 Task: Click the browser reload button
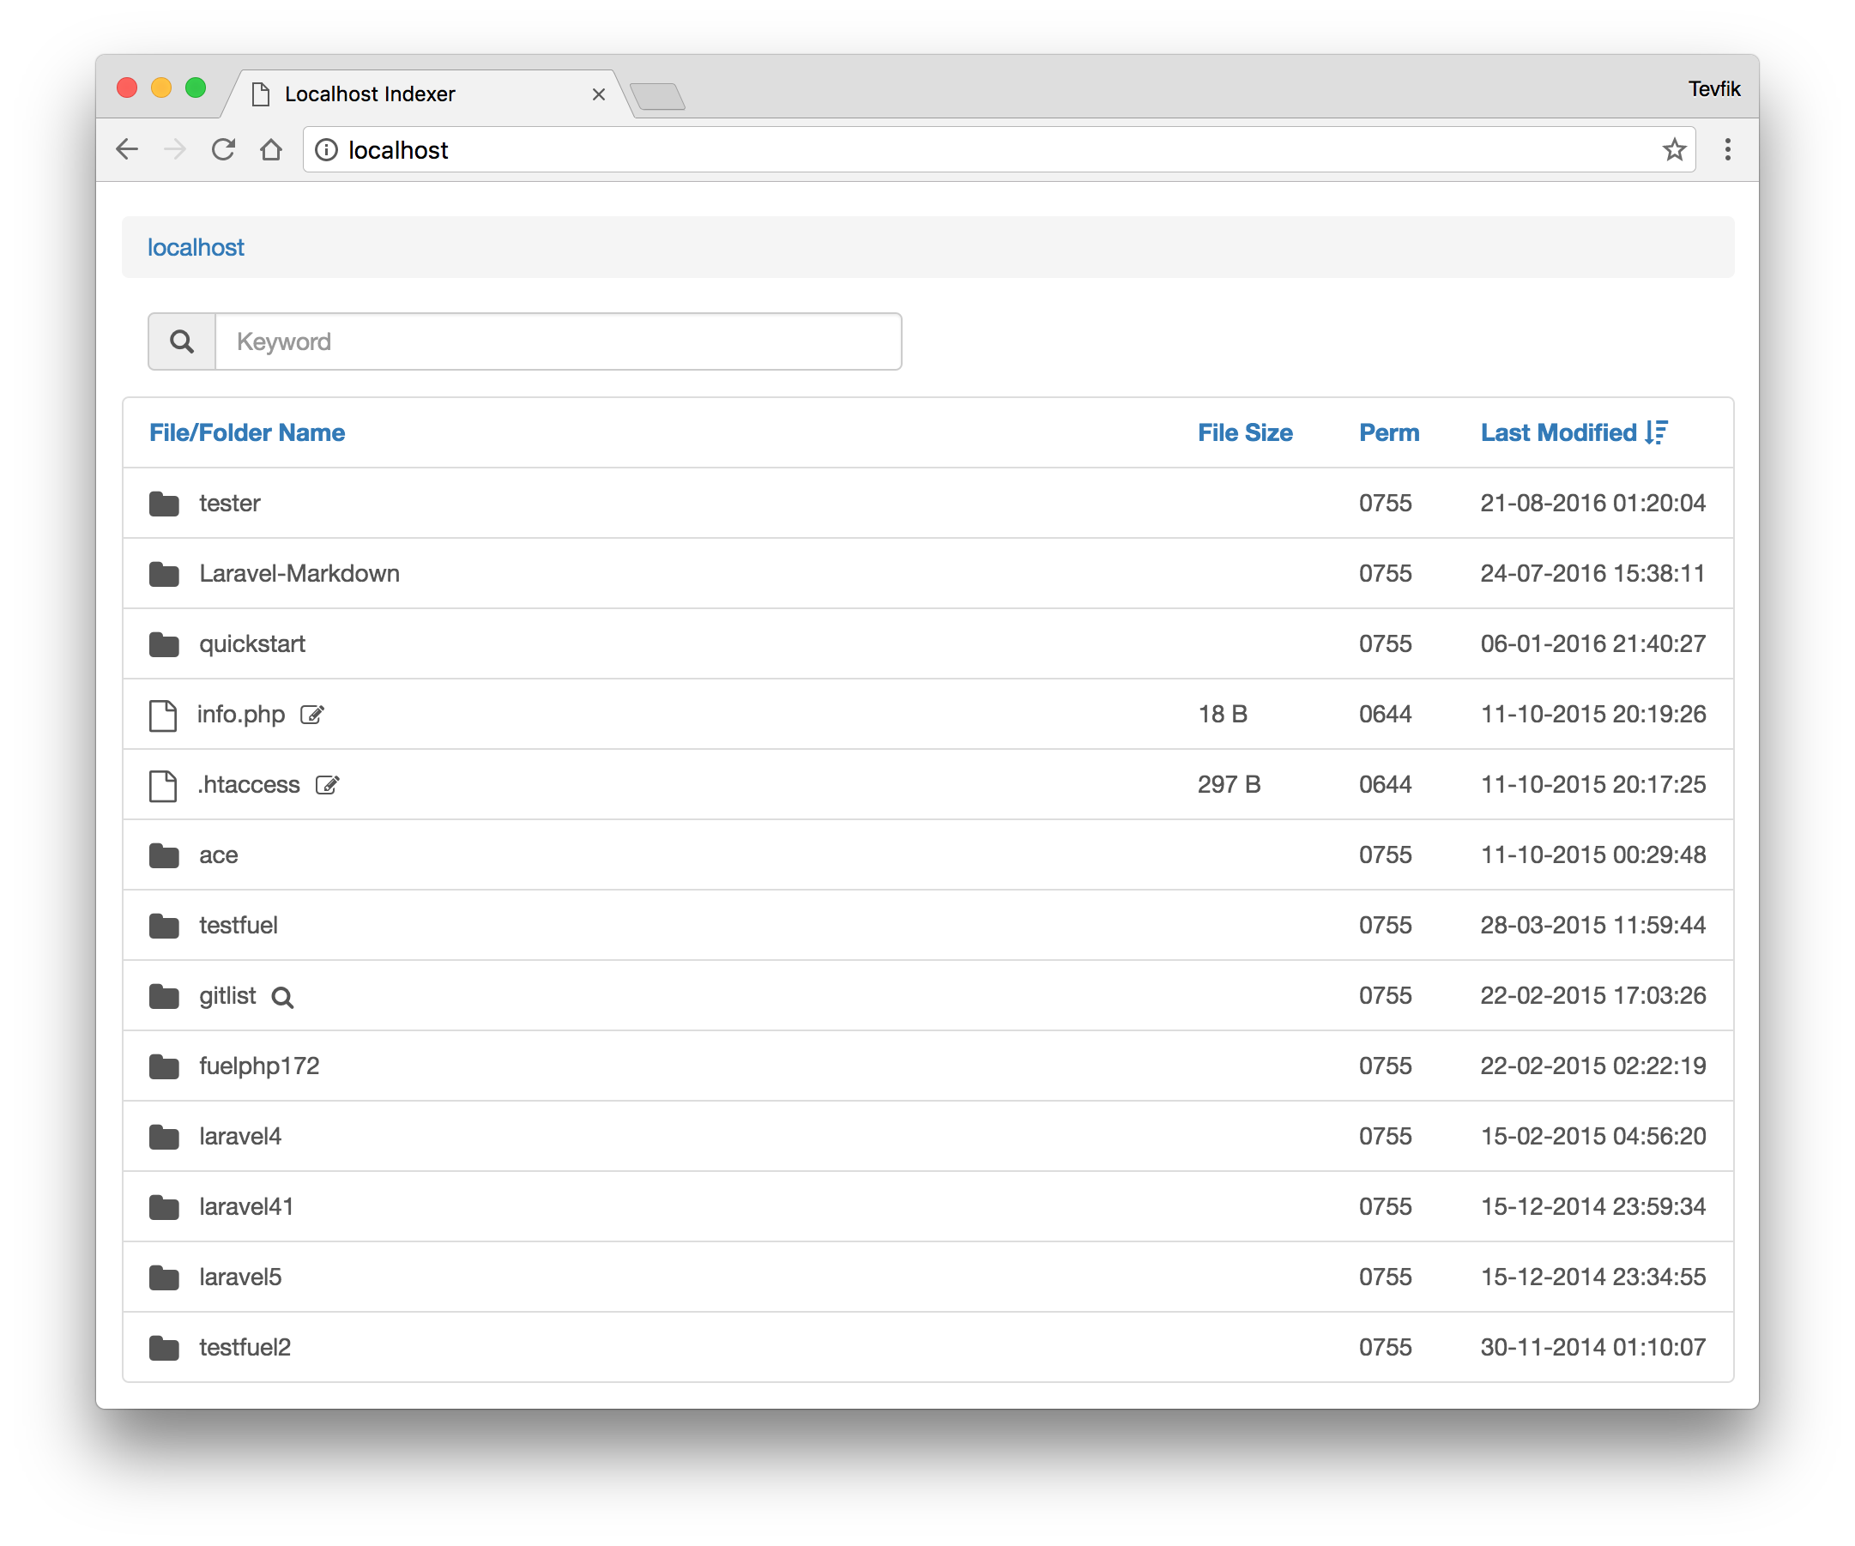223,149
